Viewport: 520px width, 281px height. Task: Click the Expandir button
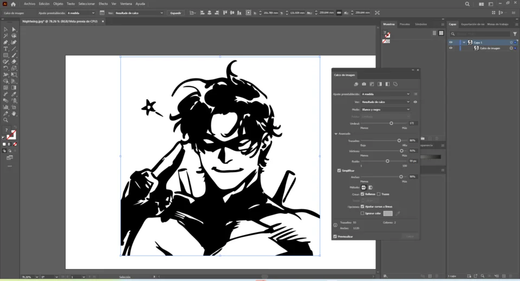point(175,13)
